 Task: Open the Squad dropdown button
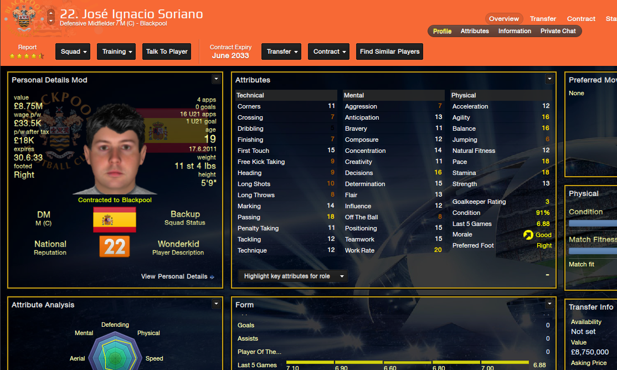(x=73, y=52)
